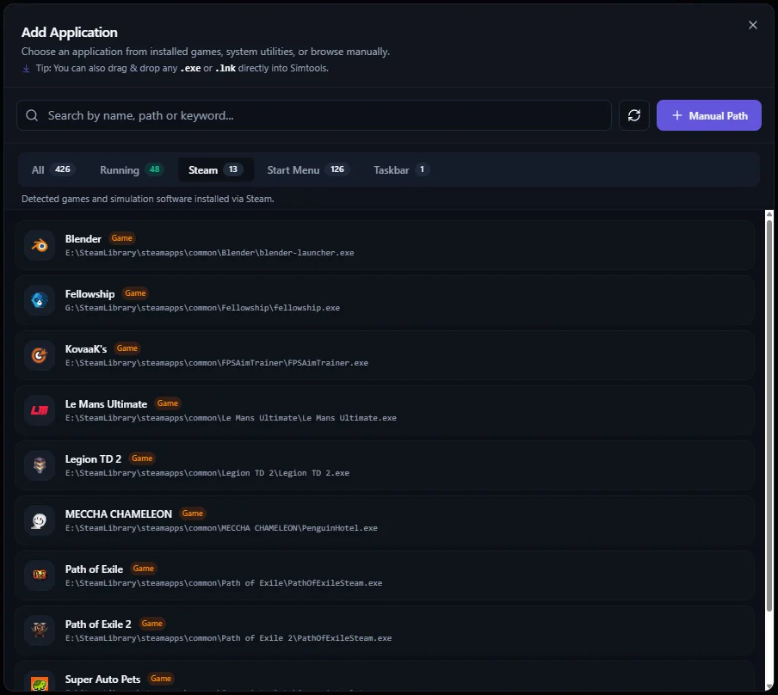The height and width of the screenshot is (695, 778).
Task: Close the Add Application dialog
Action: (753, 25)
